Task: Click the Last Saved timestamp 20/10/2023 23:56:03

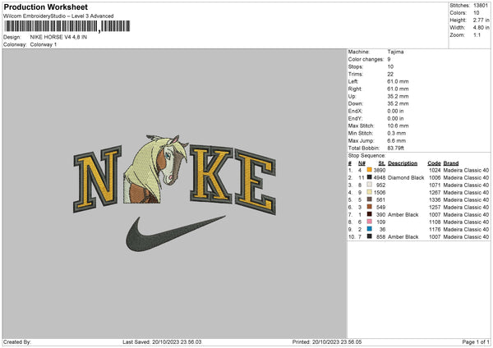Action: (x=177, y=342)
